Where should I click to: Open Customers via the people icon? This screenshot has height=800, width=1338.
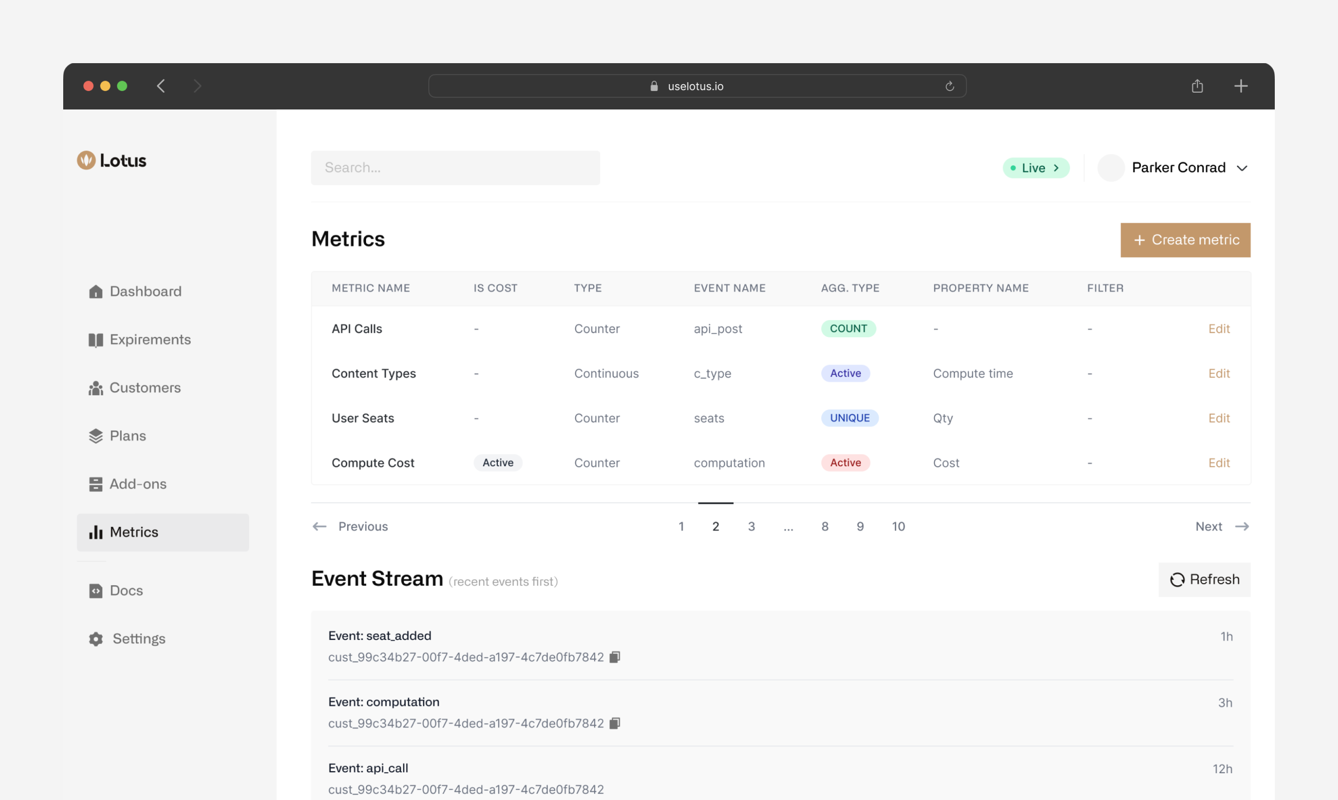pos(95,387)
